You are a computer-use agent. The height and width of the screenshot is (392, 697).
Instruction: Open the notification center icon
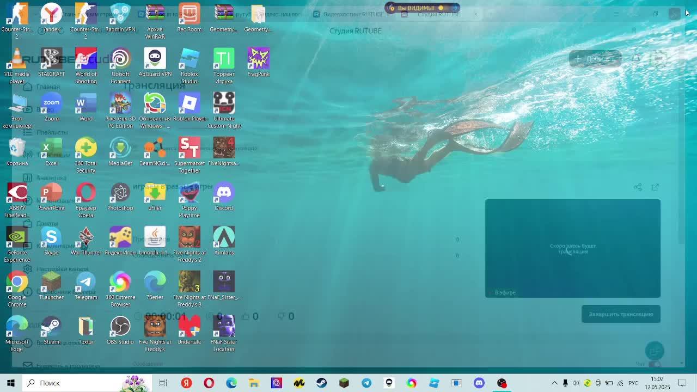[682, 383]
